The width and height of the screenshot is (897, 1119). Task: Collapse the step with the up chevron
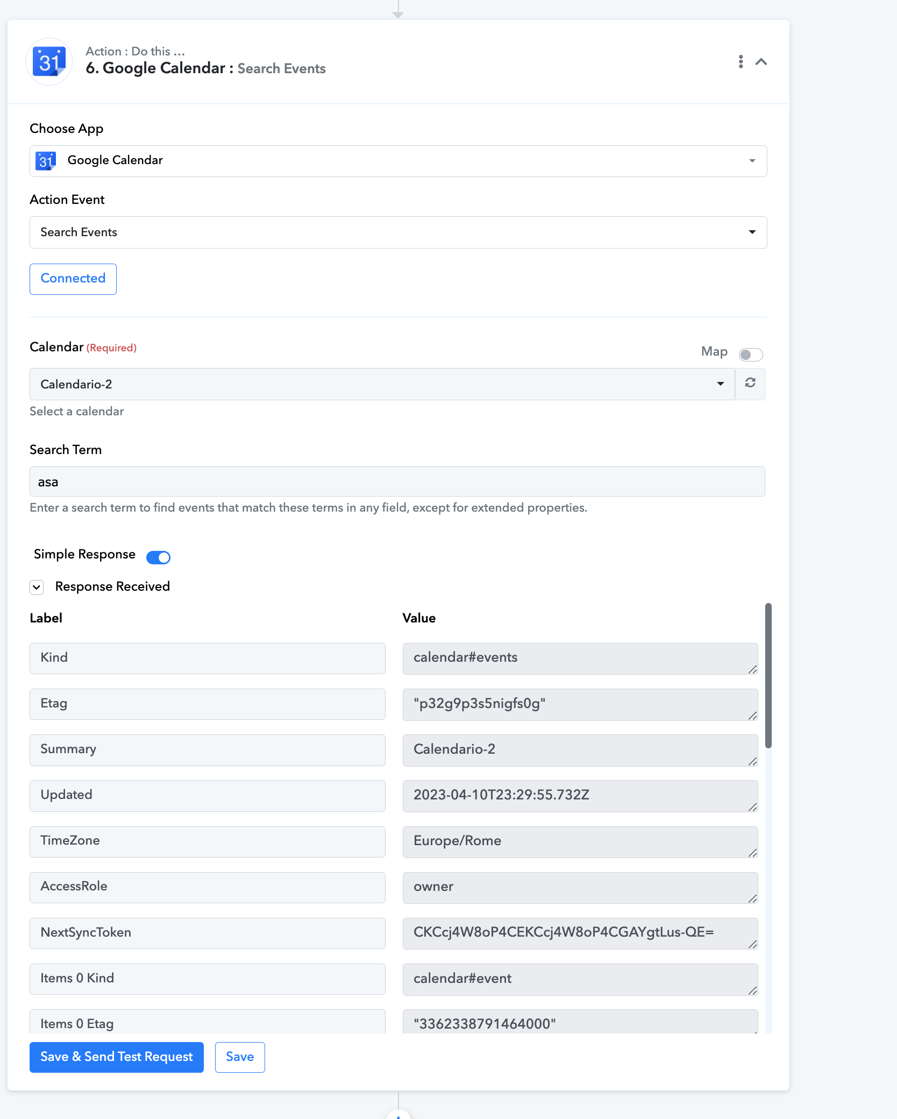[761, 61]
